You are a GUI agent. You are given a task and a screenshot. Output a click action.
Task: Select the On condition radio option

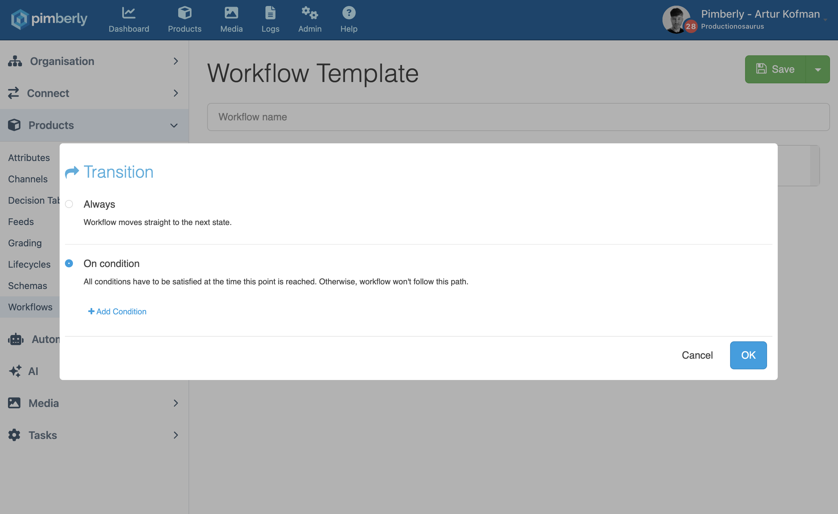pos(69,263)
